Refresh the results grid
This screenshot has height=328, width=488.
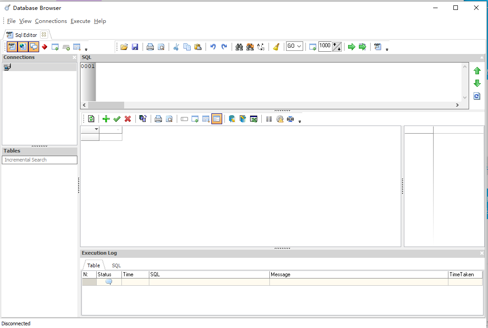tap(91, 119)
